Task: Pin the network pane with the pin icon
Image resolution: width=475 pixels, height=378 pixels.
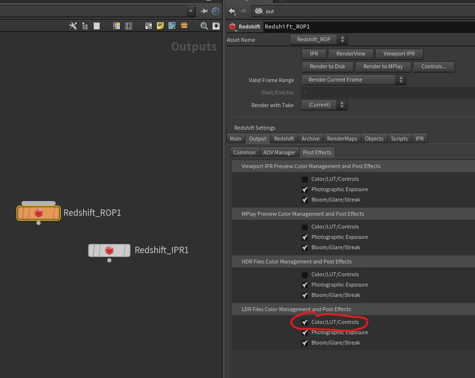Action: pyautogui.click(x=204, y=11)
